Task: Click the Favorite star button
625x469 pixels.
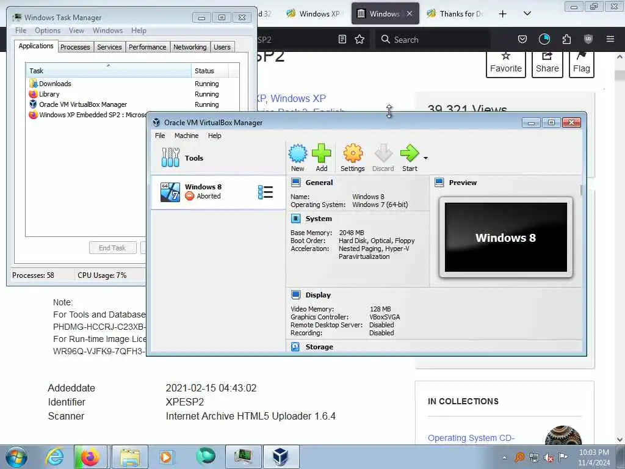Action: coord(505,64)
